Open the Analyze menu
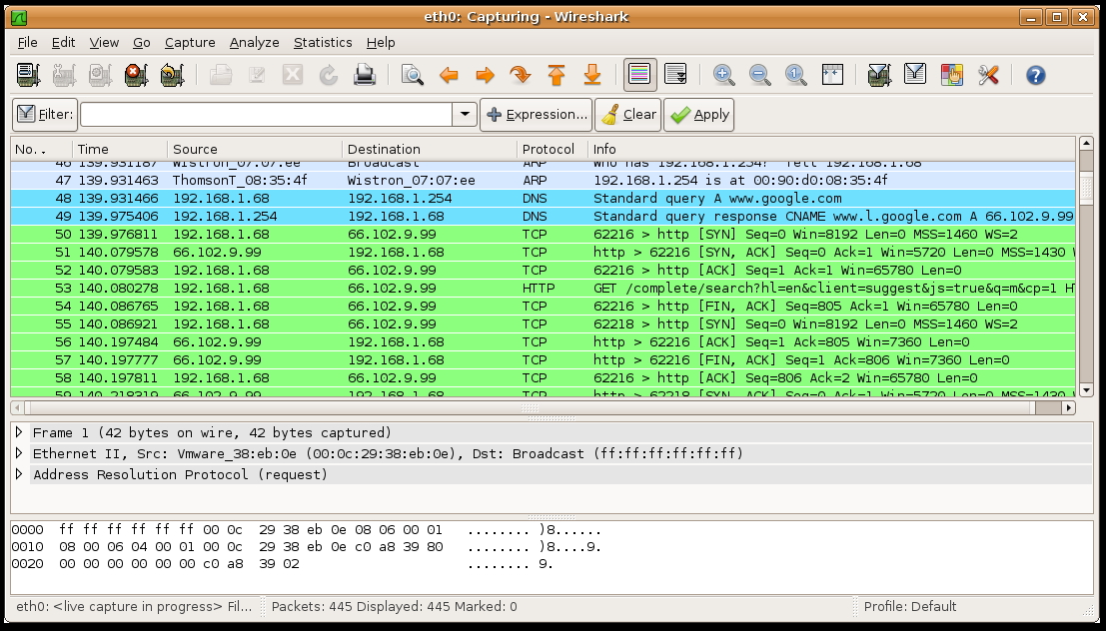Image resolution: width=1106 pixels, height=631 pixels. (254, 42)
